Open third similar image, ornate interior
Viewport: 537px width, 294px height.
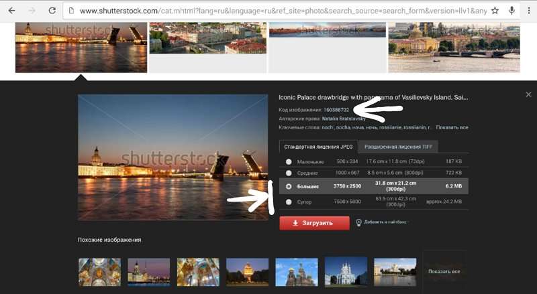[x=198, y=272]
